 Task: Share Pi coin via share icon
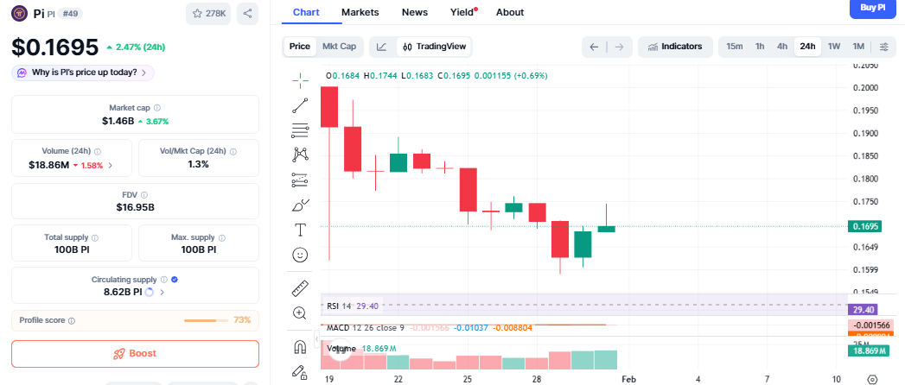pyautogui.click(x=248, y=13)
